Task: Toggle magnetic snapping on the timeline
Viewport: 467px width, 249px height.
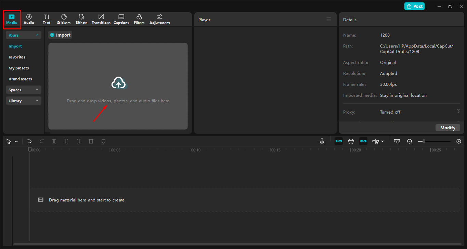Action: pyautogui.click(x=351, y=141)
